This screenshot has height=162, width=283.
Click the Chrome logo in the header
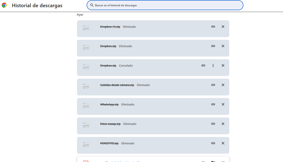point(4,5)
